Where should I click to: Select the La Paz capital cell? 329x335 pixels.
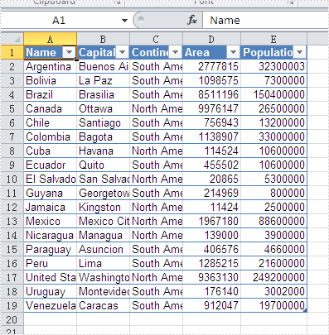pos(103,80)
